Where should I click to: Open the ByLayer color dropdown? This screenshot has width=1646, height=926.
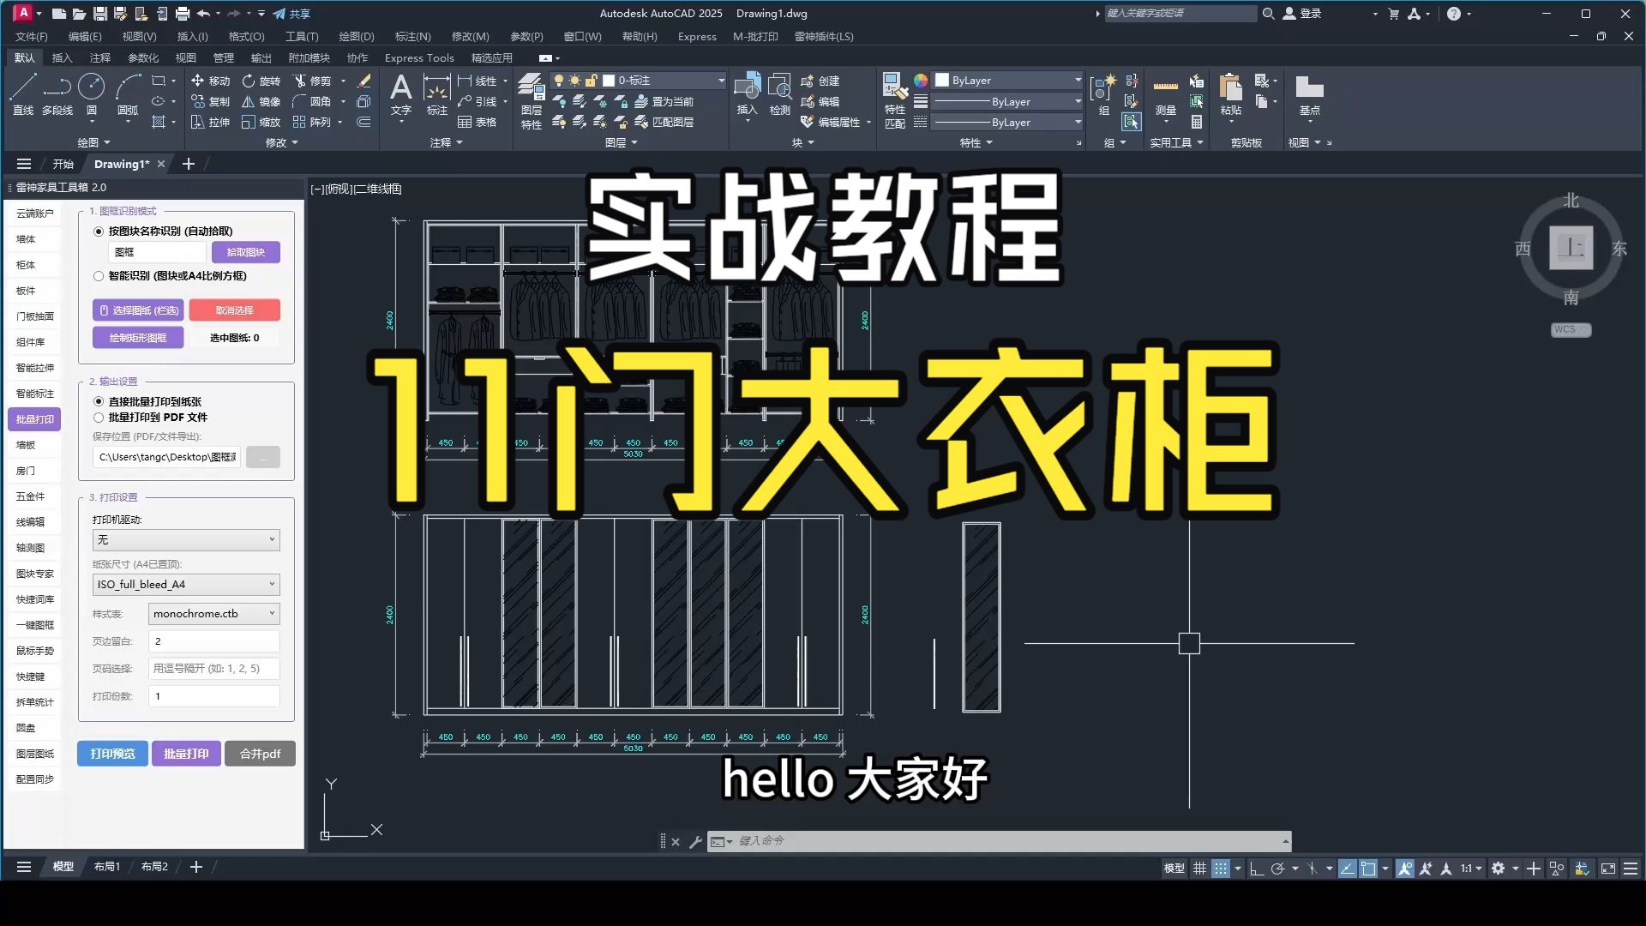click(1008, 81)
